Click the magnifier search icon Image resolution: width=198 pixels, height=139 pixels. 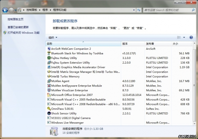[x=193, y=10]
